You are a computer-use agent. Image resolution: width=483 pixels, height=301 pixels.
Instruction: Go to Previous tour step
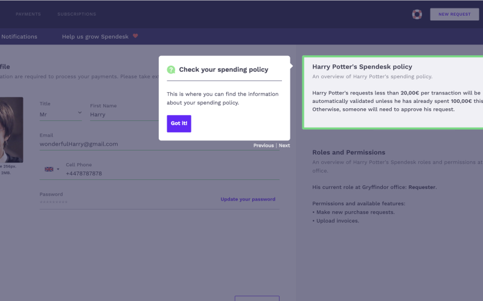coord(263,146)
